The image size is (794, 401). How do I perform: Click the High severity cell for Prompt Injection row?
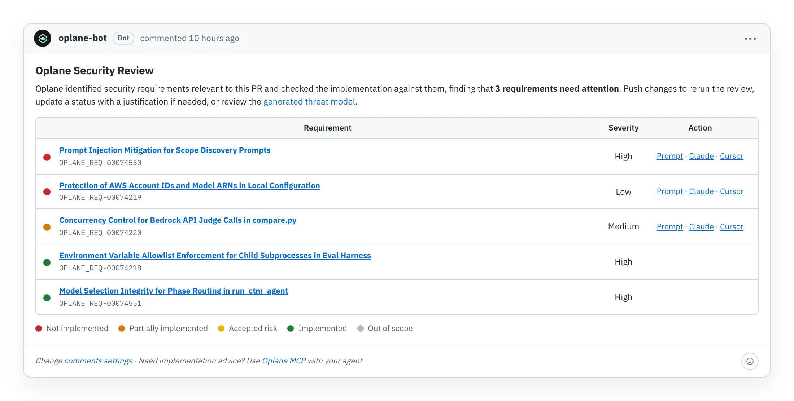point(623,157)
